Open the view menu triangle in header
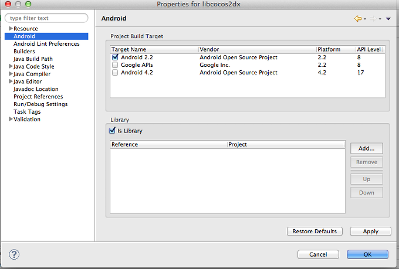The image size is (399, 269). click(x=388, y=19)
